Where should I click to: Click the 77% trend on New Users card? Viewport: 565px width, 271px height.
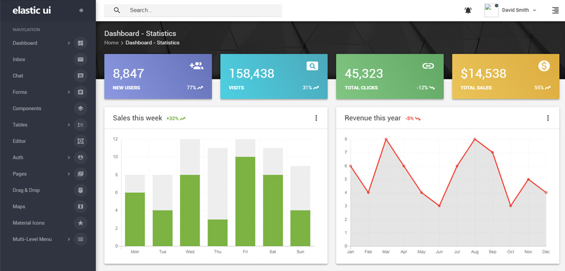click(x=195, y=87)
